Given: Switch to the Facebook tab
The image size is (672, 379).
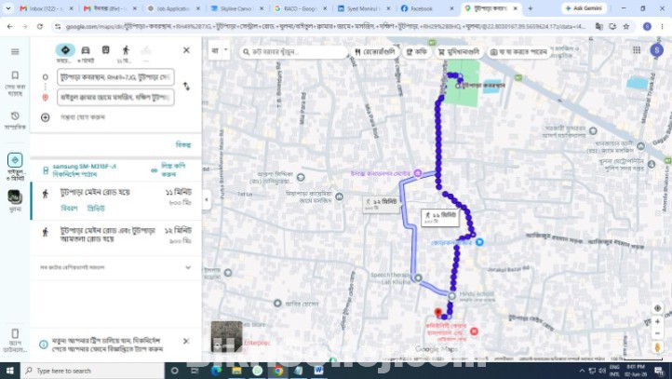Looking at the screenshot, I should pyautogui.click(x=427, y=8).
